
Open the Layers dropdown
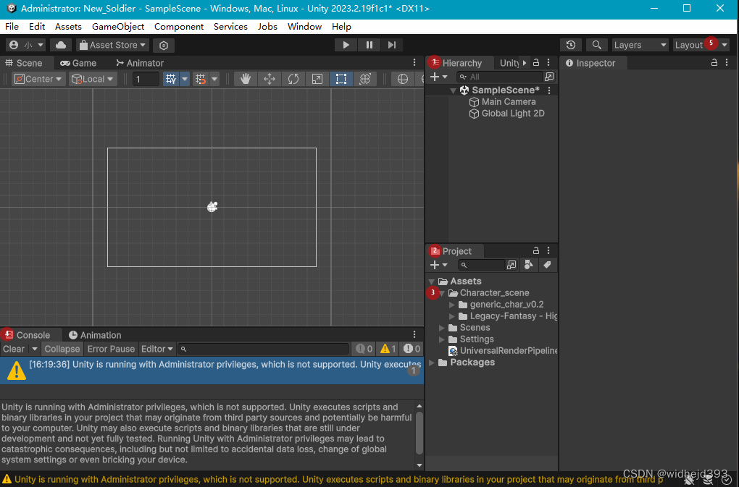click(639, 44)
